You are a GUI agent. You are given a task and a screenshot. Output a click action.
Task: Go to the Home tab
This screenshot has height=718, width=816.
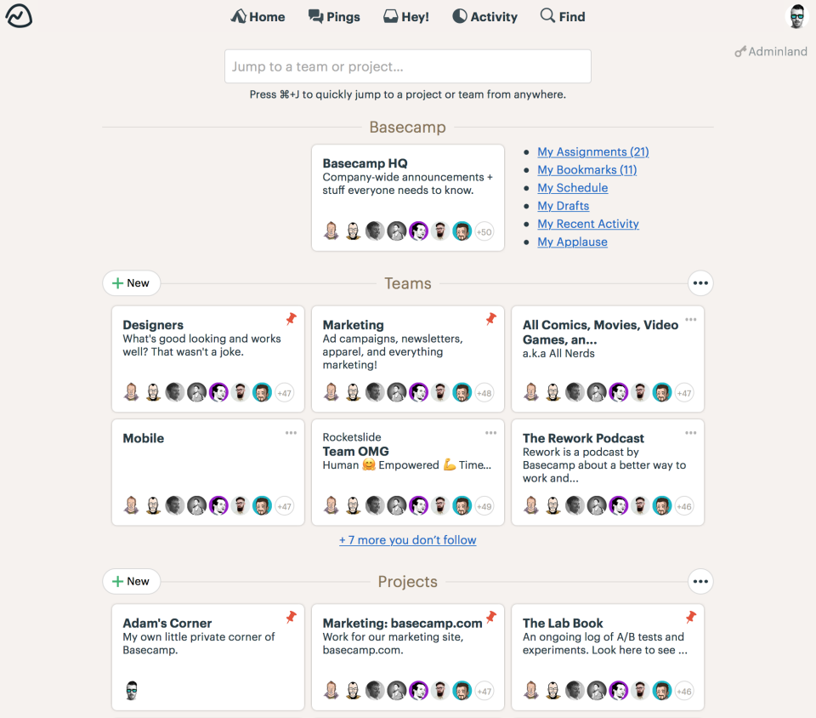click(258, 17)
